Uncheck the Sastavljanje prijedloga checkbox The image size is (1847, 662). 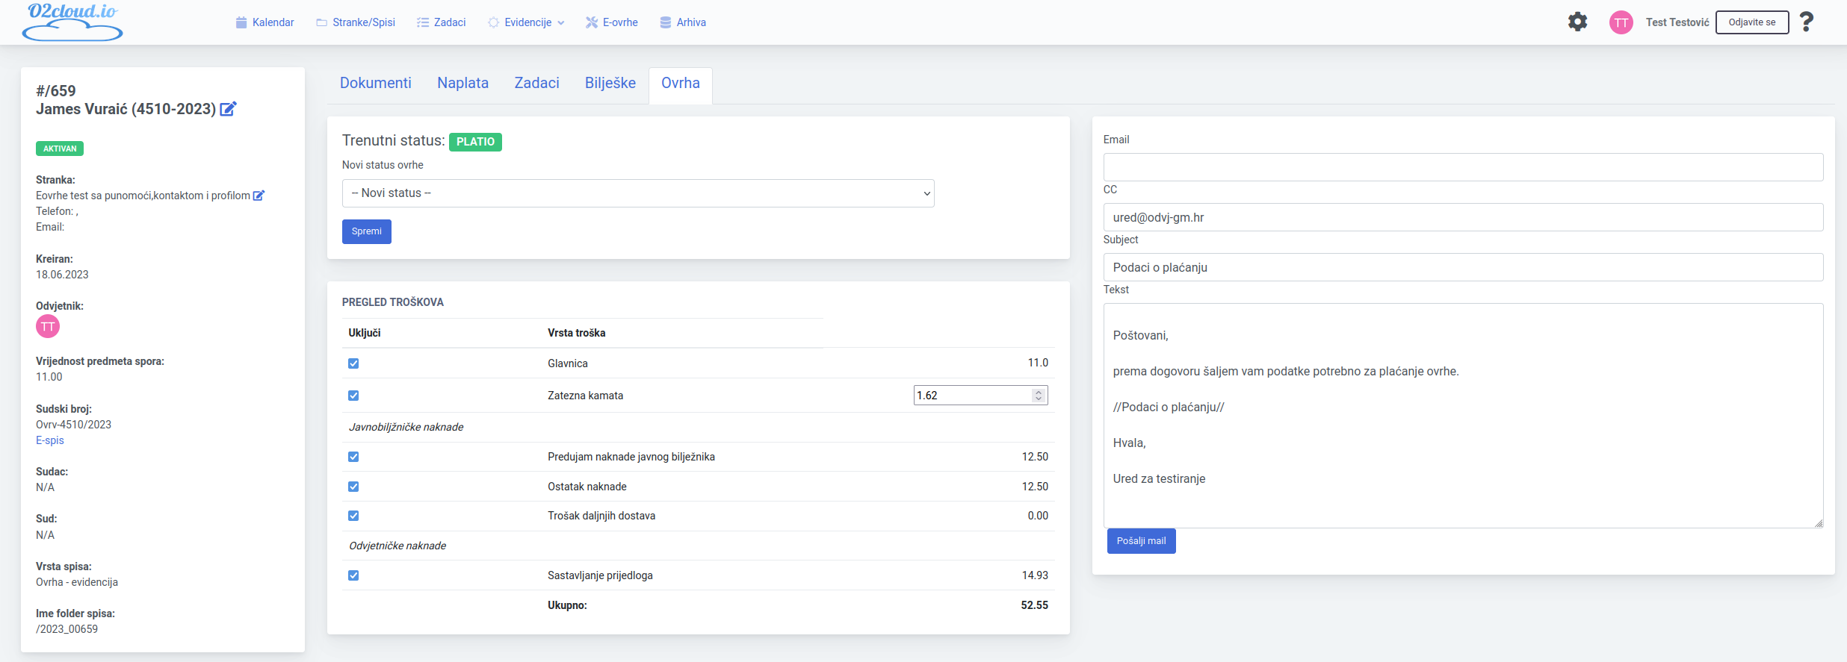pyautogui.click(x=353, y=575)
